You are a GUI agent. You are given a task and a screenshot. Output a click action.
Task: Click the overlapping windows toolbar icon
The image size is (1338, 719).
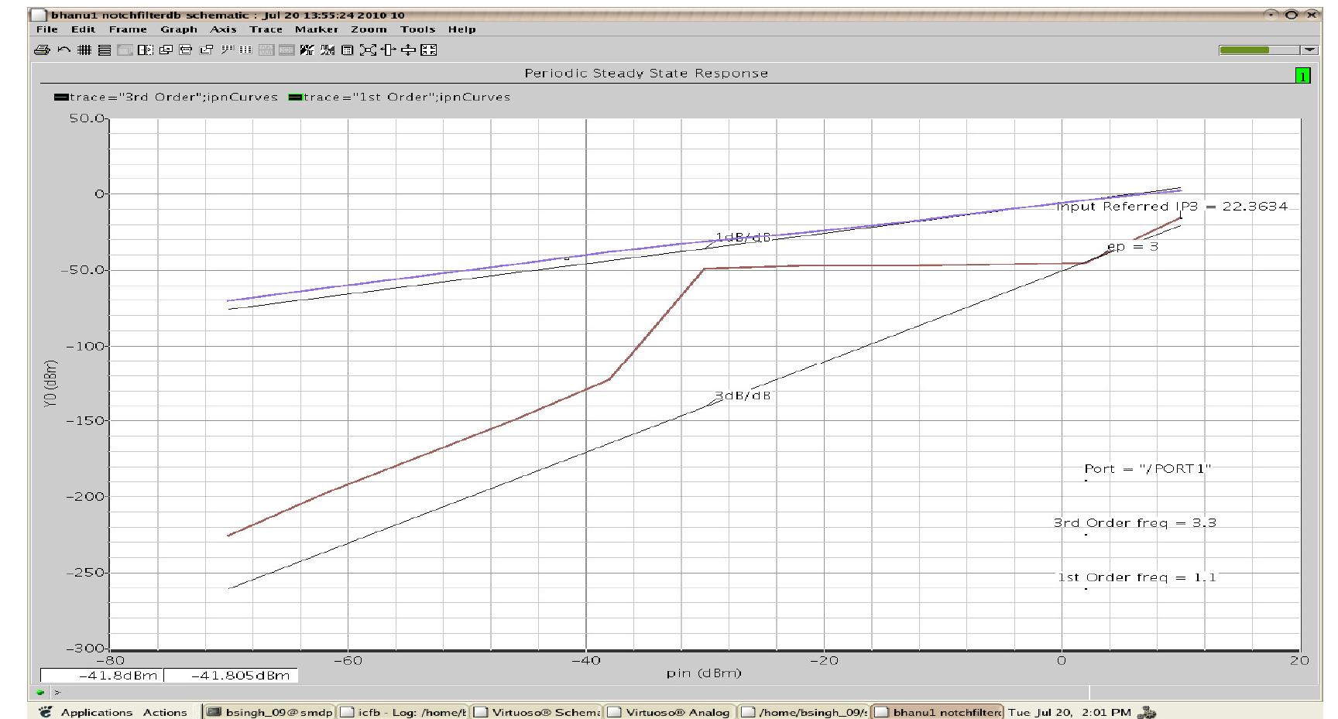[166, 50]
